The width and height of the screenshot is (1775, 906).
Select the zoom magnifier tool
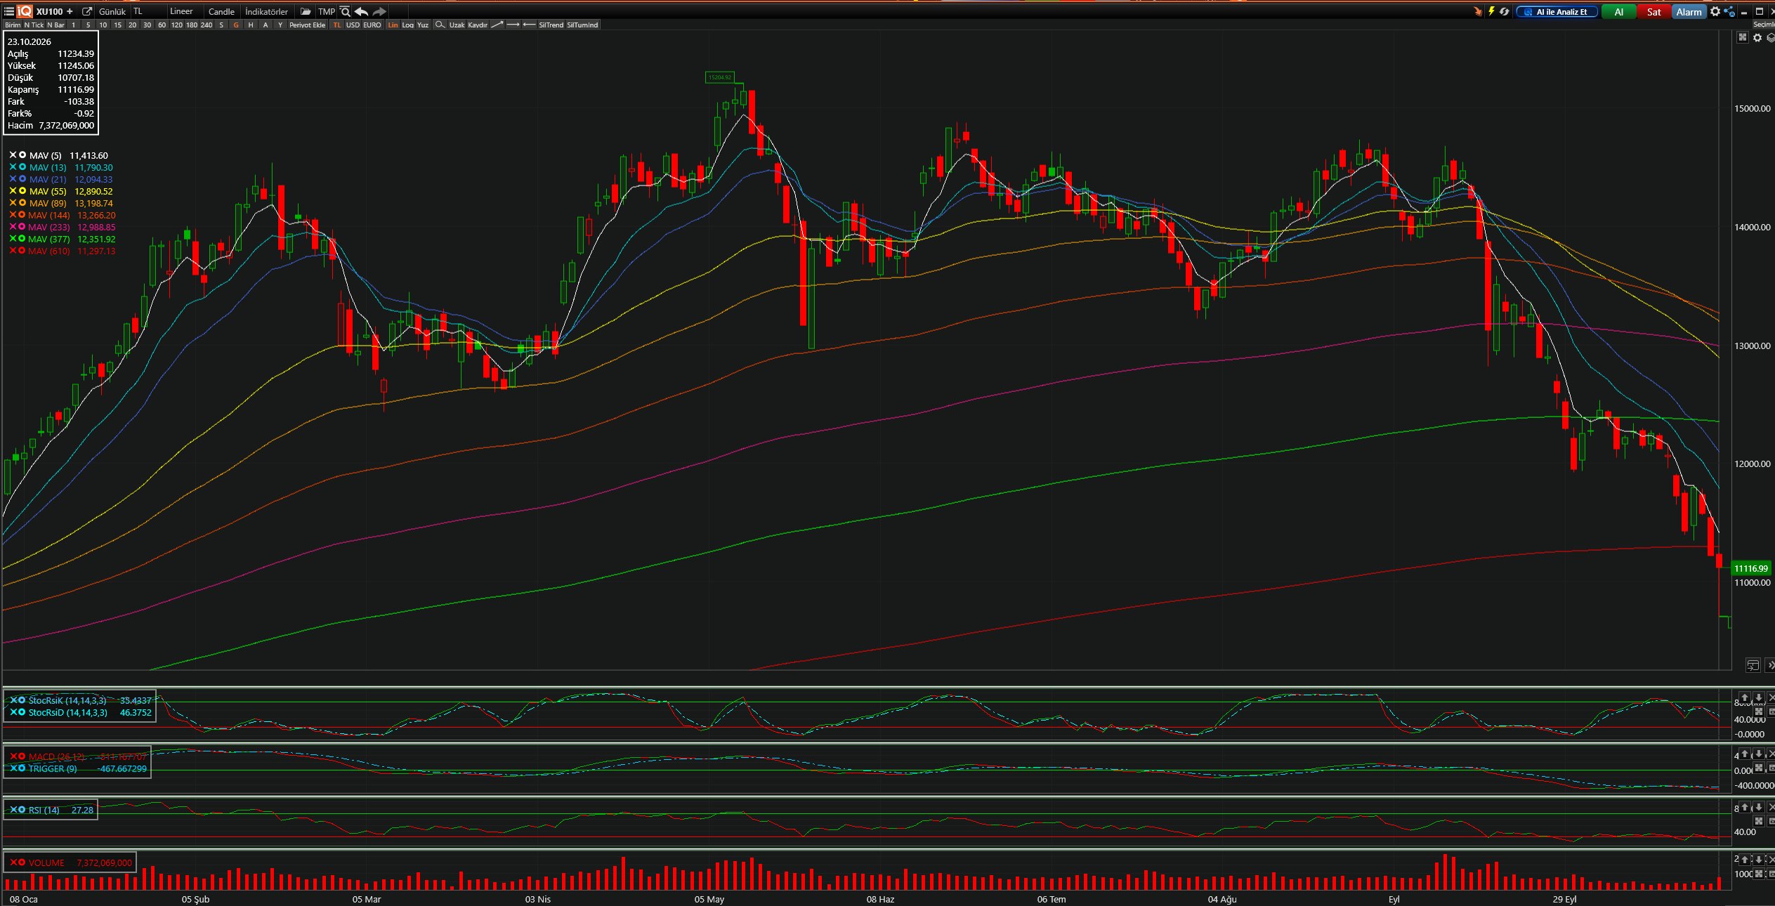(x=440, y=25)
